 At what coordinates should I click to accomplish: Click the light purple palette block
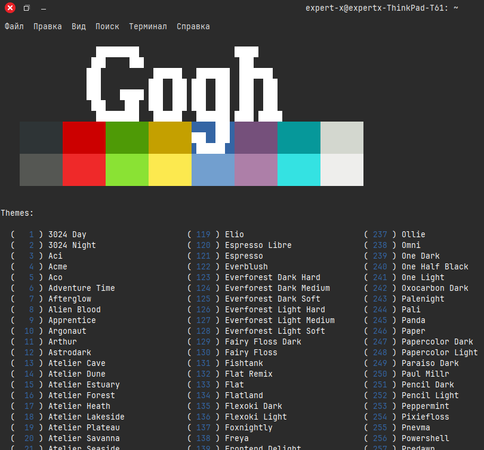point(256,170)
